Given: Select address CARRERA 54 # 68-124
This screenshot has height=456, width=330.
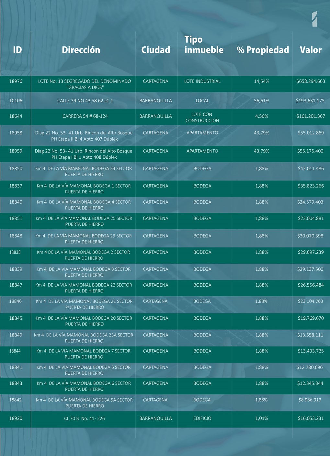Looking at the screenshot, I should [85, 116].
